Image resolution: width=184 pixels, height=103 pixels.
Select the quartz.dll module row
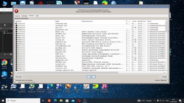pyautogui.click(x=90, y=38)
